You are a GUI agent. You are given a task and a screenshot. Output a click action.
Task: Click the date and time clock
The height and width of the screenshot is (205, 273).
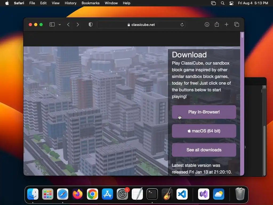click(253, 3)
